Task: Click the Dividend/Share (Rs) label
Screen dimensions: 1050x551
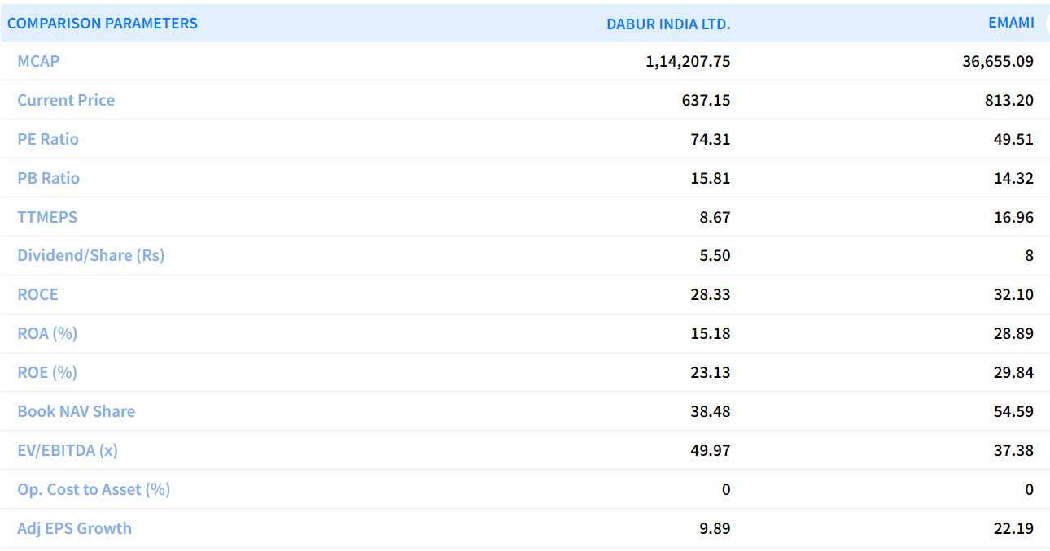Action: pyautogui.click(x=91, y=255)
